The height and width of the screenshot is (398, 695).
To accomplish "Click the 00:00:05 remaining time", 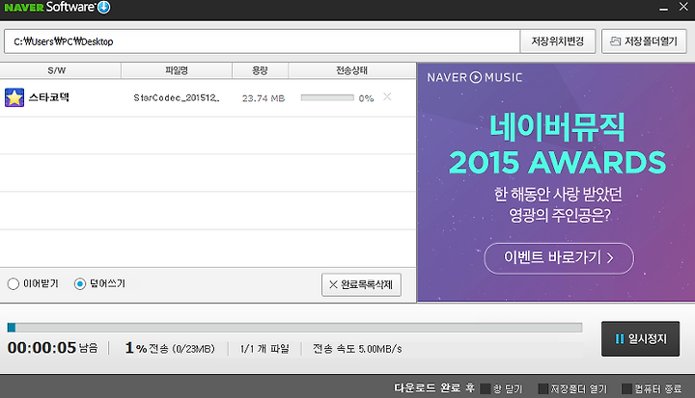I will point(42,348).
